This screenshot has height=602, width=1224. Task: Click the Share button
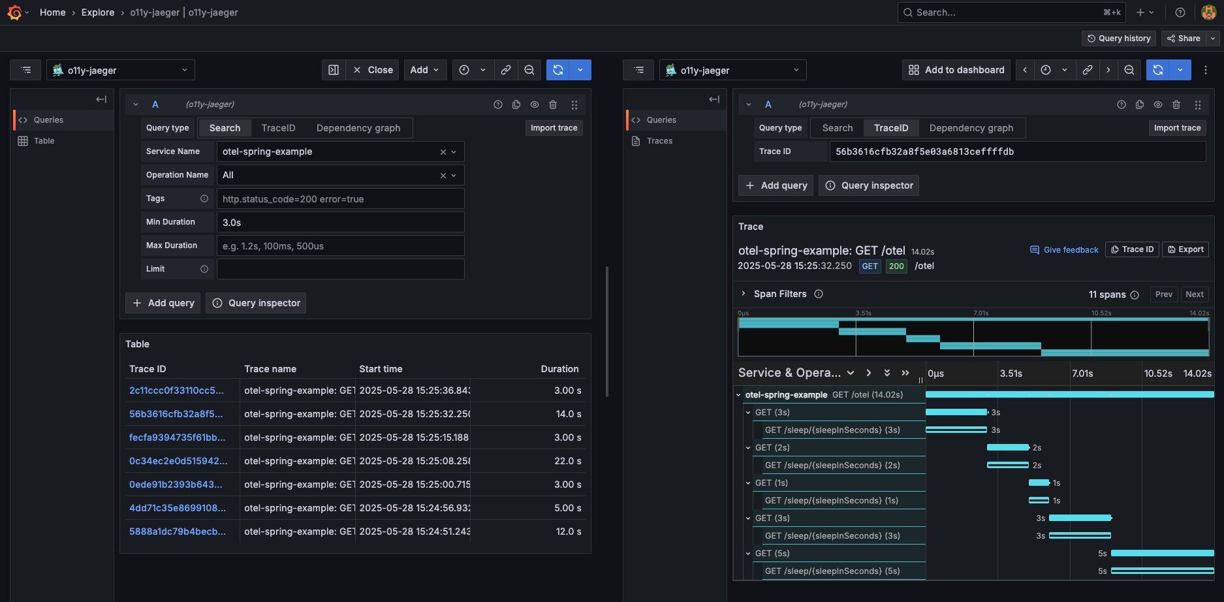pyautogui.click(x=1184, y=39)
